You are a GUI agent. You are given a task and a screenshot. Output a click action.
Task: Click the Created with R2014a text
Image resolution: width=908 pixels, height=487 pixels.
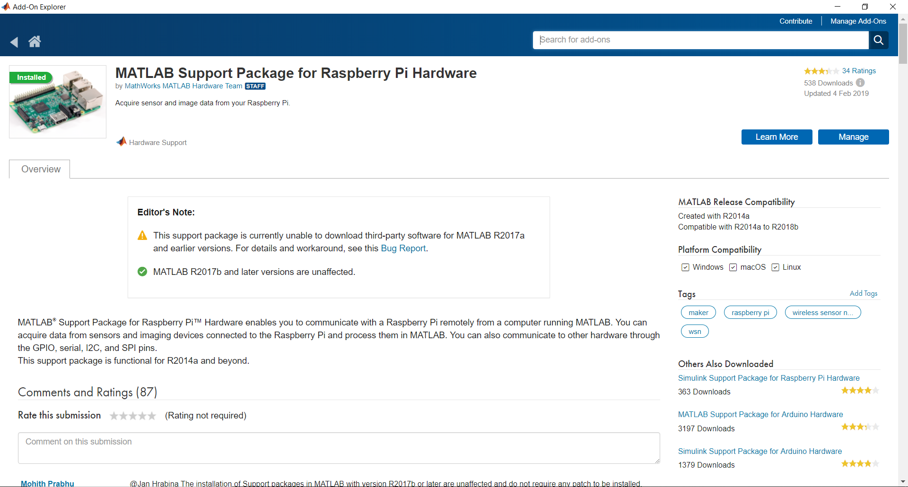[714, 216]
